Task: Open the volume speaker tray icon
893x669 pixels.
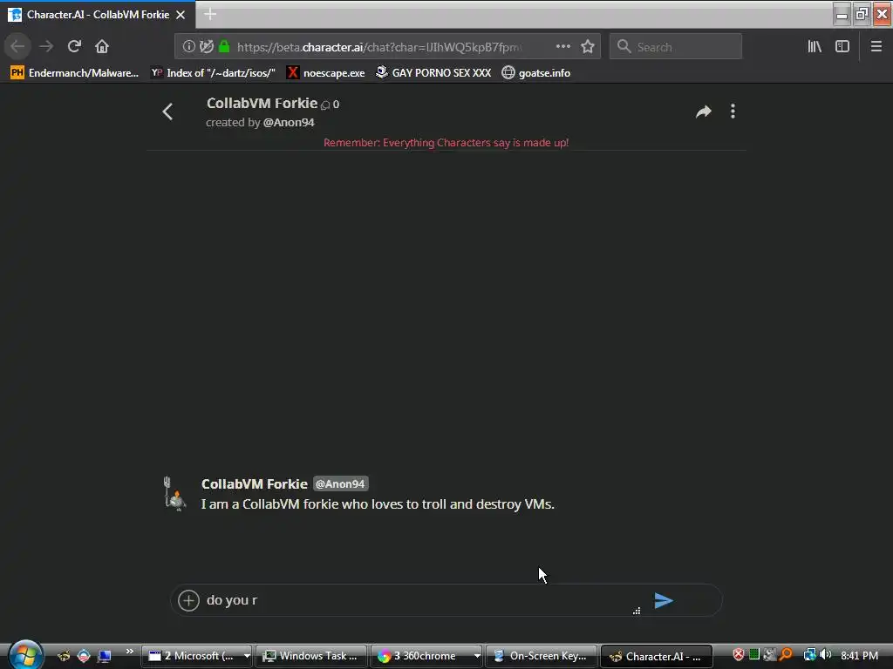Action: click(825, 655)
